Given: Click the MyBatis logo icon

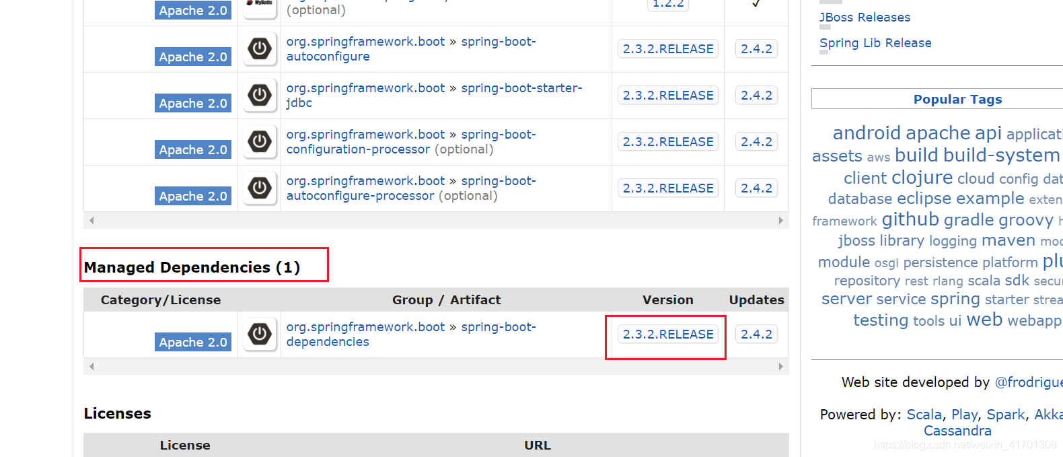Looking at the screenshot, I should 260,5.
